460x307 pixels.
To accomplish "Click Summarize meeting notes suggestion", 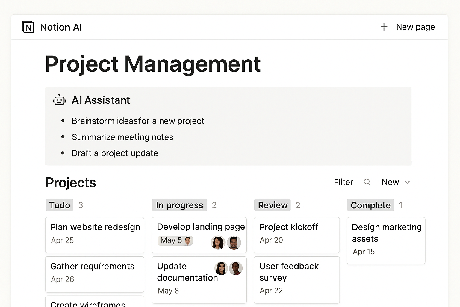I will click(x=122, y=137).
